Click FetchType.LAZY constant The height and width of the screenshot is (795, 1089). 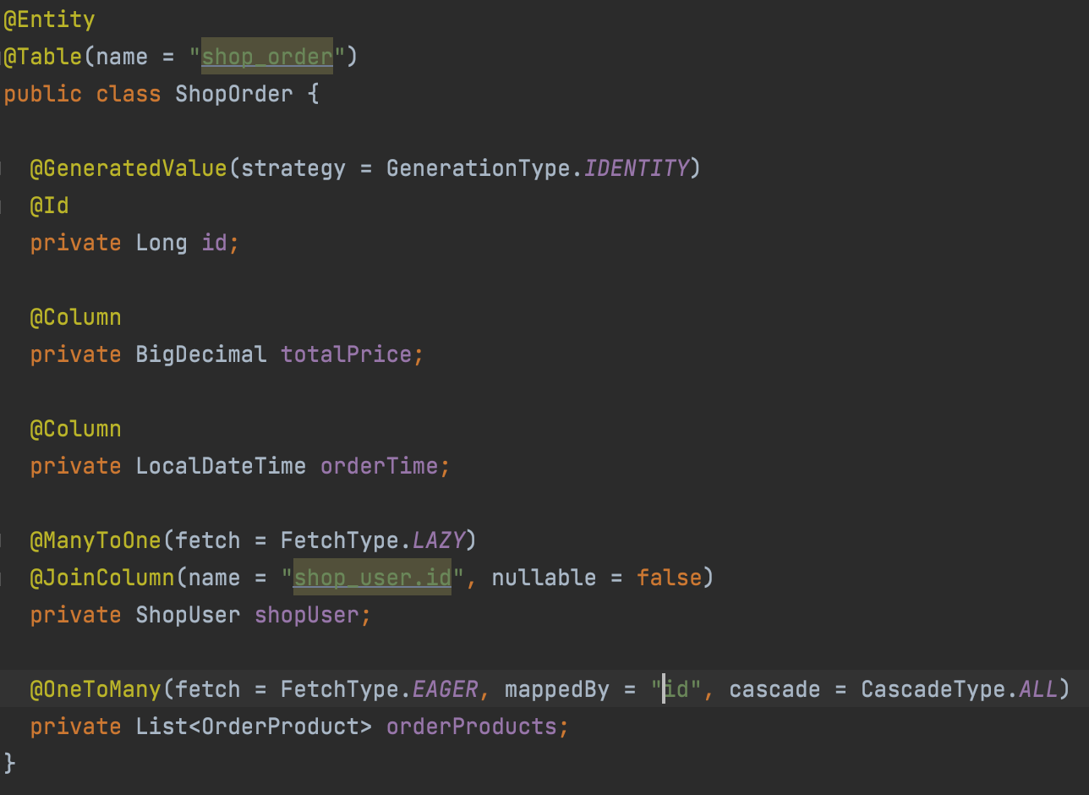[373, 540]
